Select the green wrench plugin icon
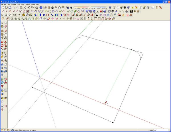Image resolution: width=171 pixels, height=132 pixels. [x=75, y=11]
